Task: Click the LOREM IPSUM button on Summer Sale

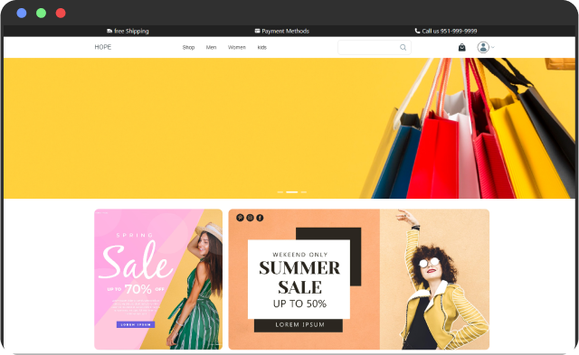Action: click(x=299, y=325)
